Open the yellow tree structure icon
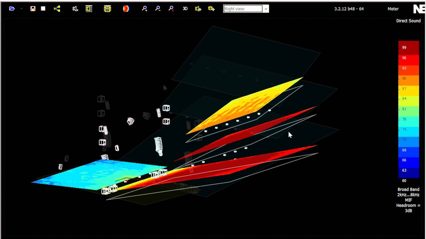The height and width of the screenshot is (239, 426). 57,9
